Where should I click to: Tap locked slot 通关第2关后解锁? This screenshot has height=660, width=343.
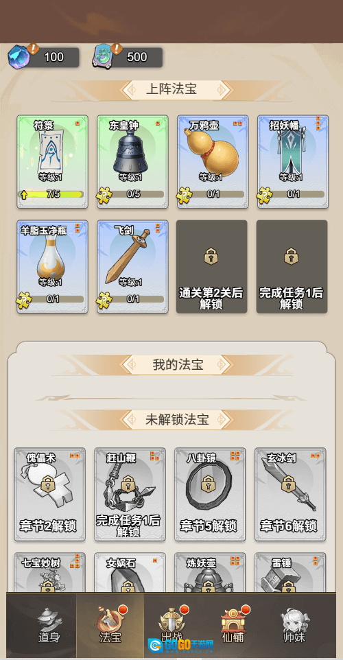point(212,266)
